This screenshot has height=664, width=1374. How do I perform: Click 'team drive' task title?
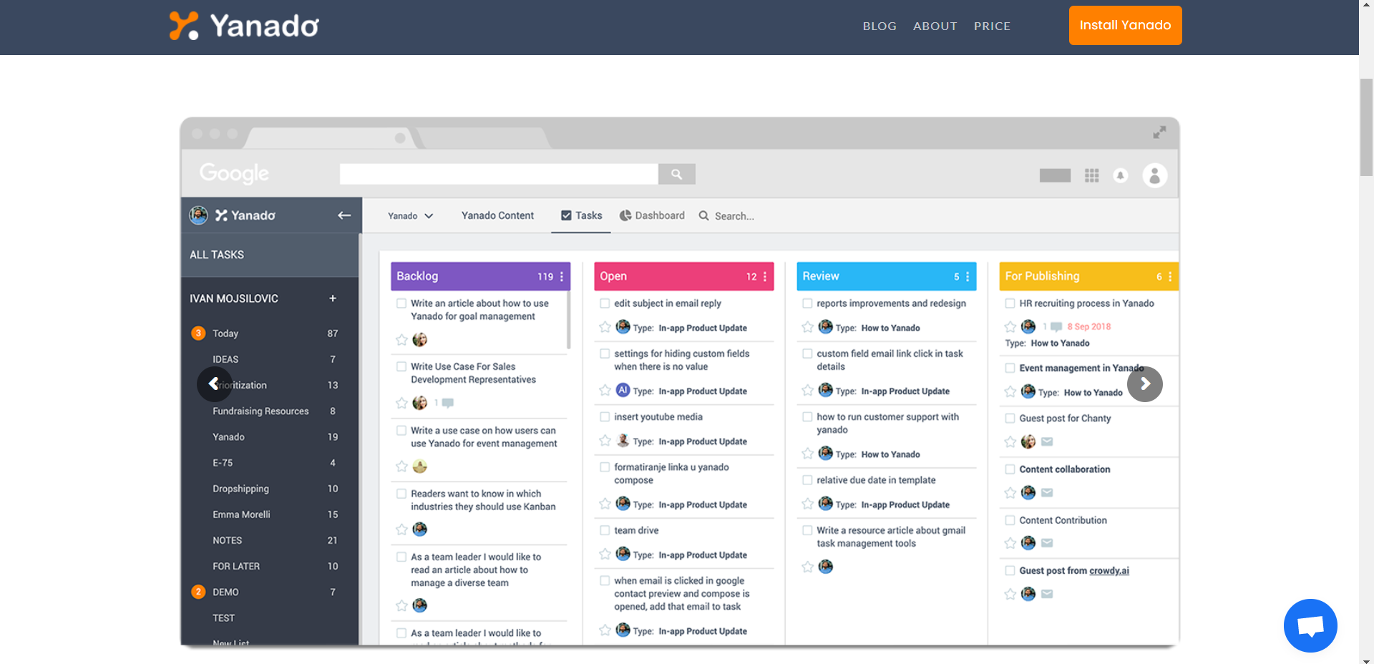tap(636, 530)
